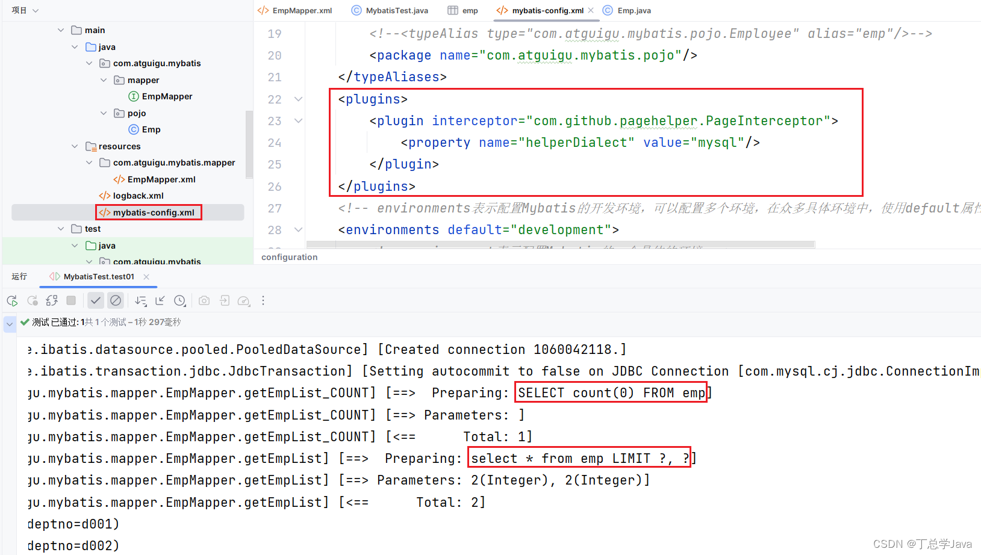Toggle auto-test rerun icon in run toolbar
The width and height of the screenshot is (981, 555).
[52, 300]
